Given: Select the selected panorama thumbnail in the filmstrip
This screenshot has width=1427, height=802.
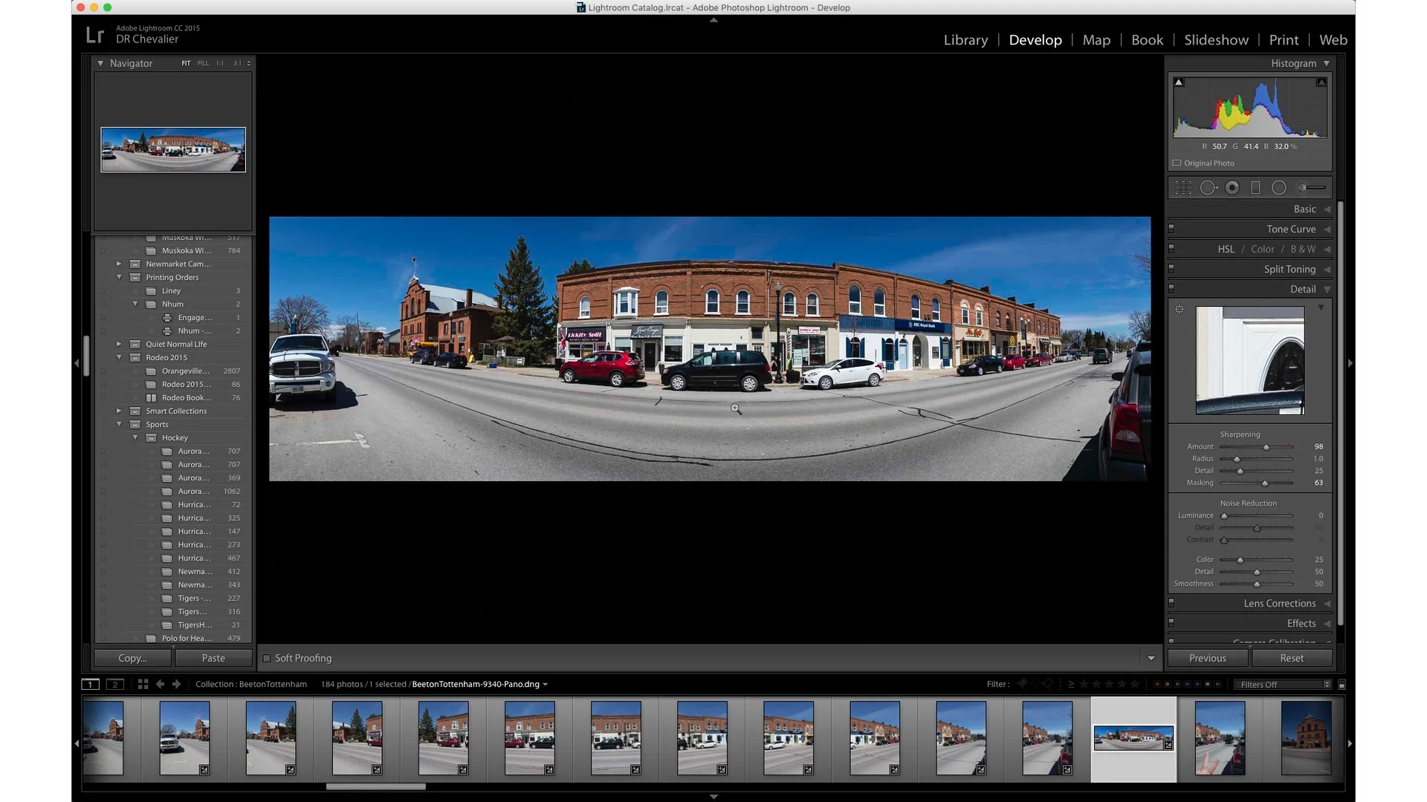Looking at the screenshot, I should click(1133, 737).
